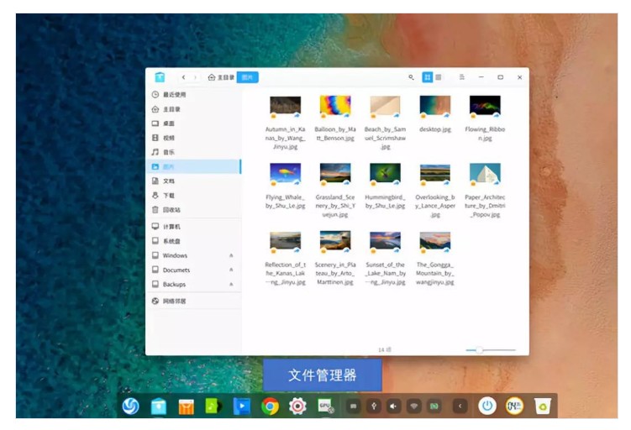Eject the Backups drive
This screenshot has width=631, height=430.
231,284
